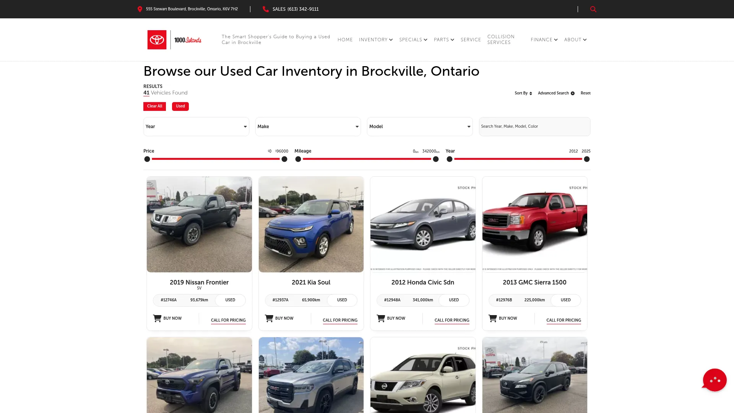Expand the Specials menu chevron

click(x=425, y=40)
